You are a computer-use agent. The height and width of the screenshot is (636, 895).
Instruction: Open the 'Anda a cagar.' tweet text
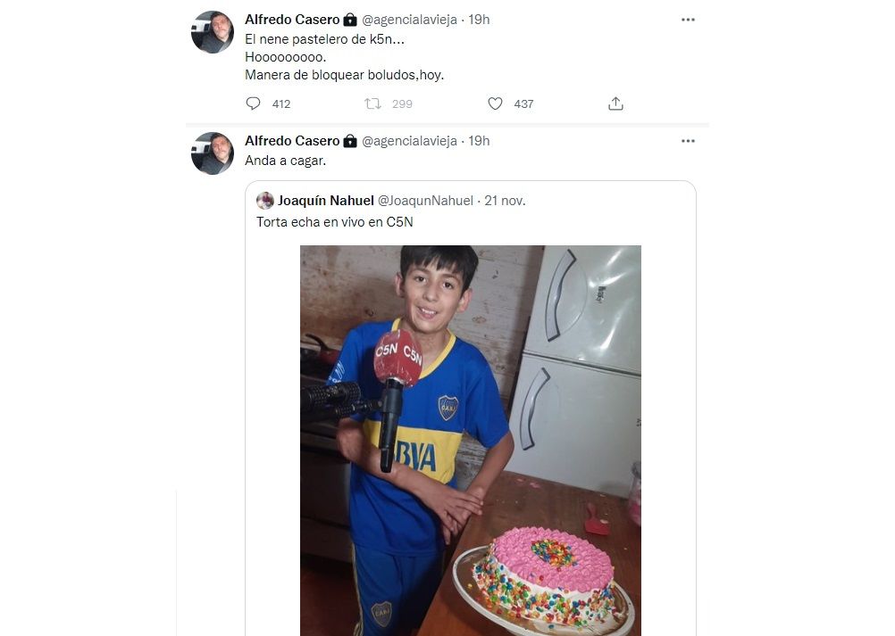pos(286,161)
